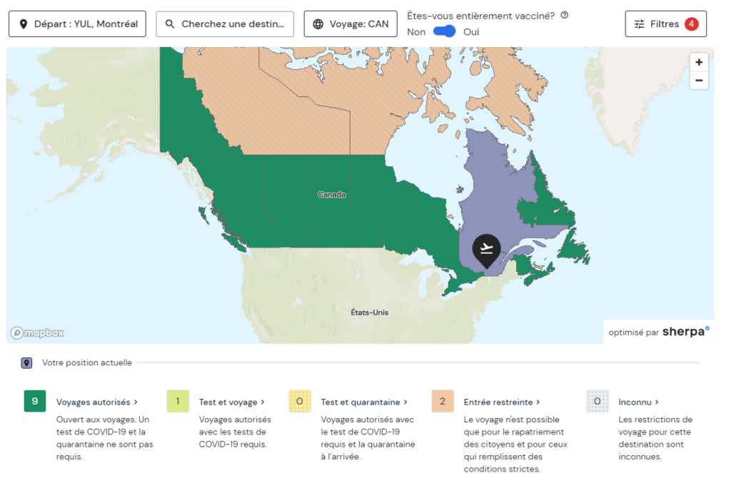Toggle the fully vaccinated switch

coord(445,31)
